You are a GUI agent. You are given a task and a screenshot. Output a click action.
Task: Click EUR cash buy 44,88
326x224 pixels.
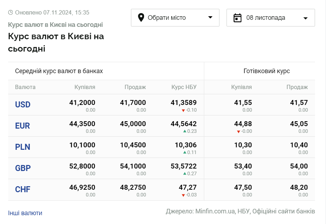(x=243, y=124)
